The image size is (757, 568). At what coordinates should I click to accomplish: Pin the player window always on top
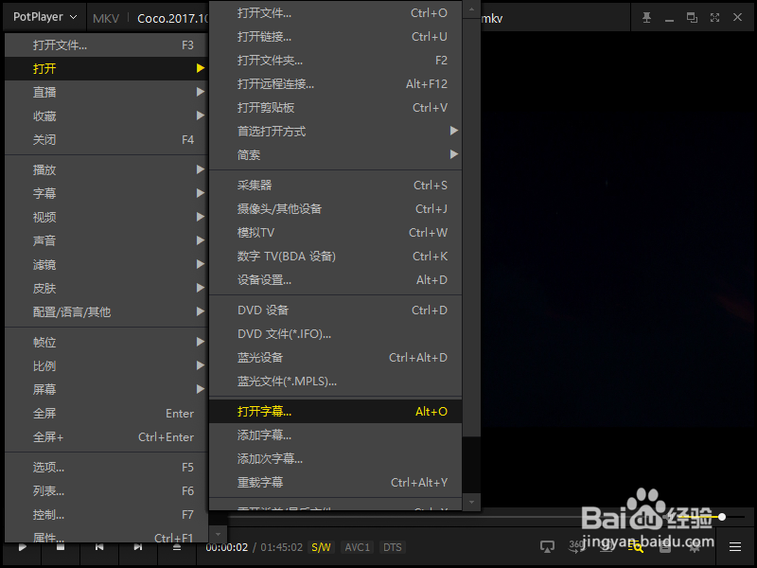(x=646, y=18)
